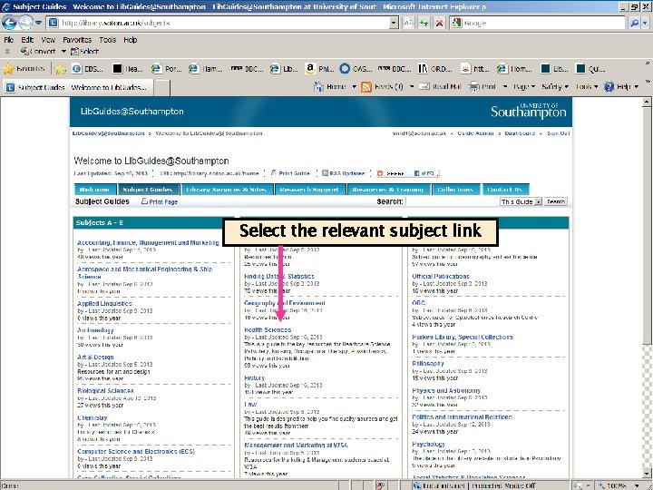The image size is (653, 490).
Task: Open the Home button dropdown arrow
Action: pos(354,87)
